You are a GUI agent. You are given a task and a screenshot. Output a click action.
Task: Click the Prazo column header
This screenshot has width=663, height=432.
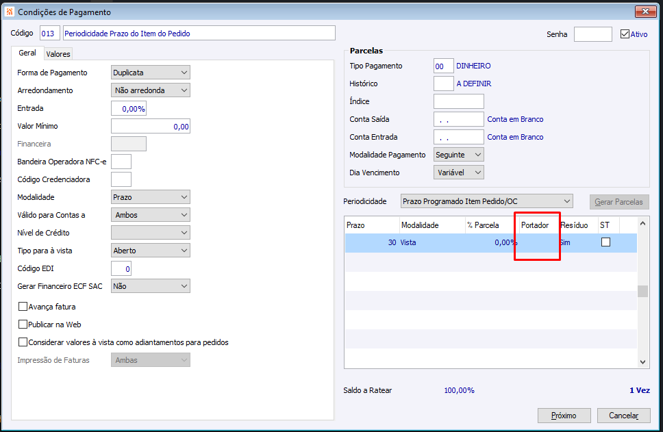[372, 225]
